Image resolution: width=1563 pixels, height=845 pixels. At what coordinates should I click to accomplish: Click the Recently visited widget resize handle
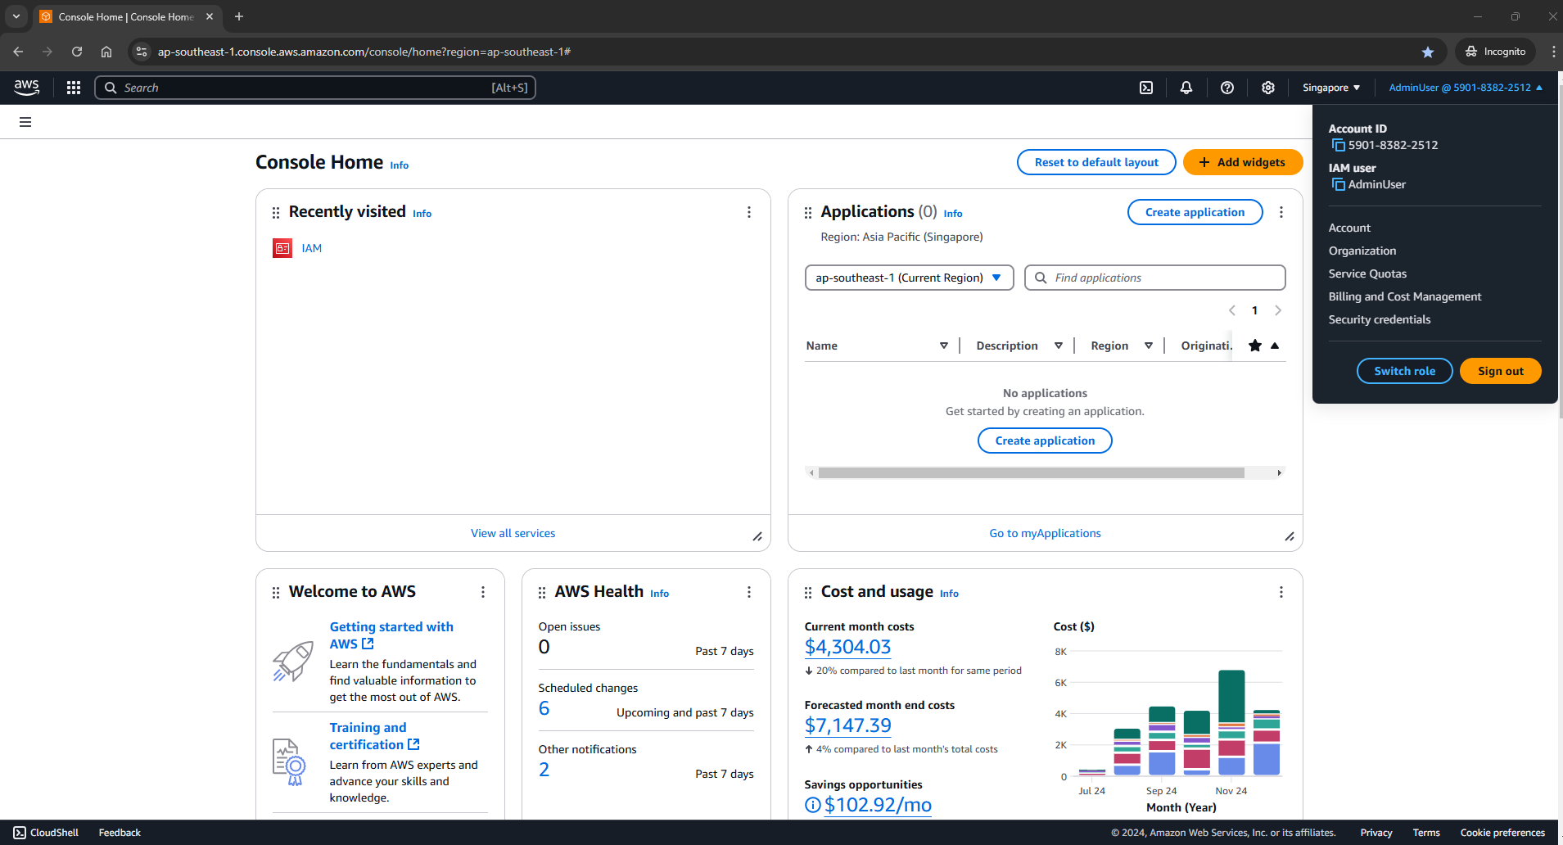pos(757,537)
